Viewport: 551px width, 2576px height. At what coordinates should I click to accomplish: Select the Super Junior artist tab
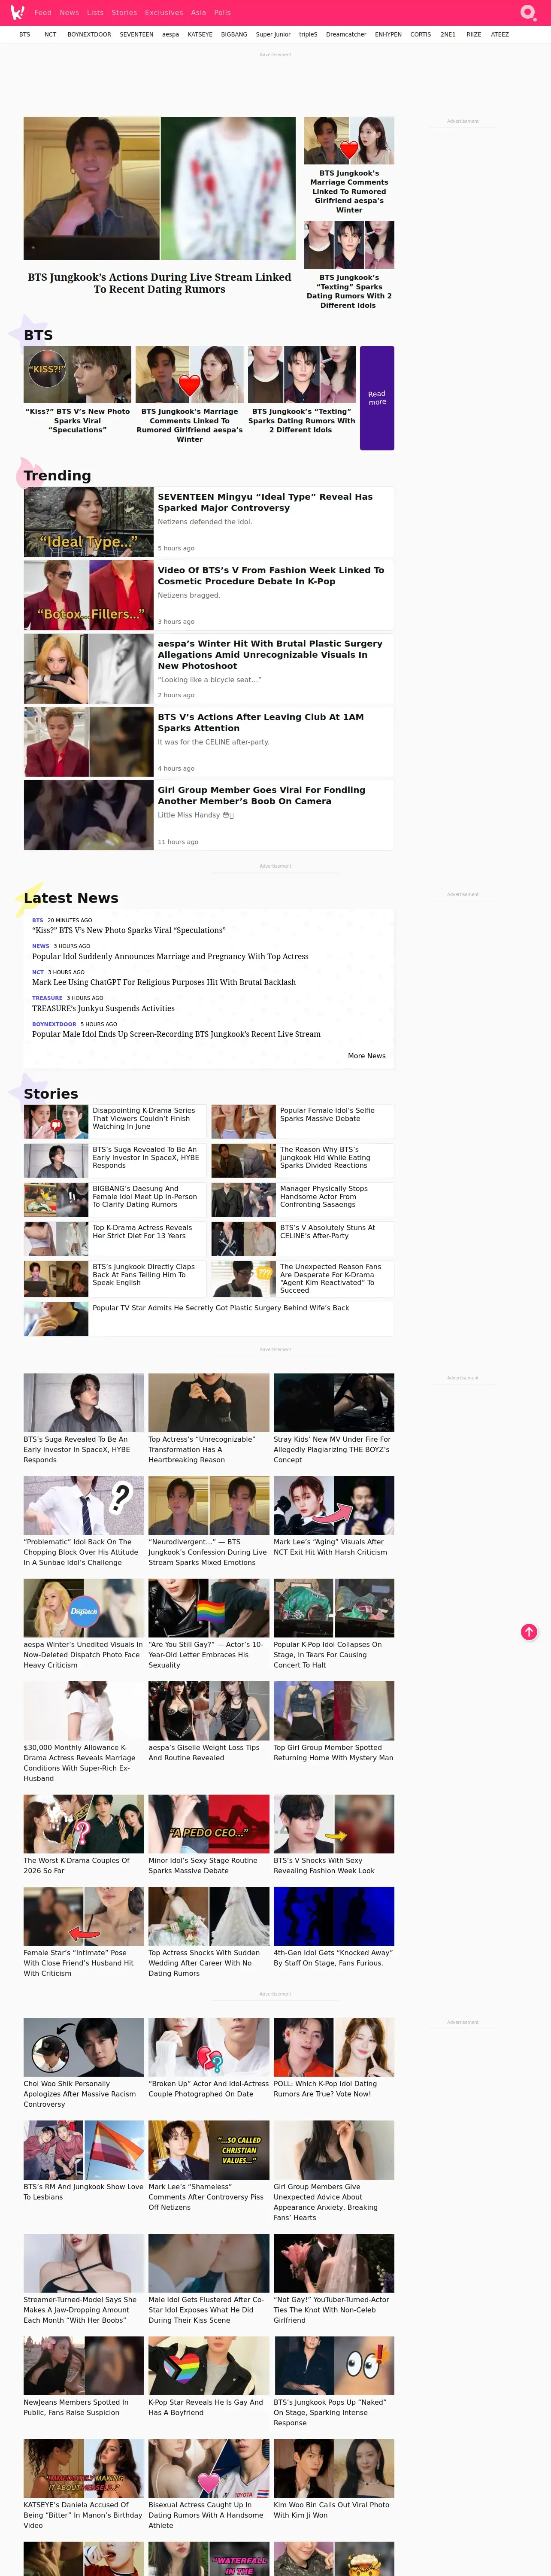point(273,34)
